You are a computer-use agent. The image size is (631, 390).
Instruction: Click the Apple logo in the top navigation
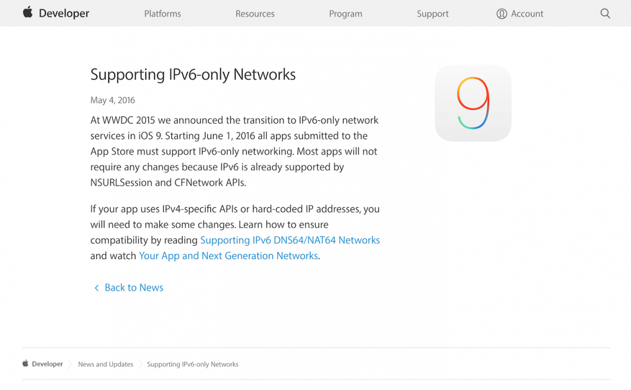27,13
